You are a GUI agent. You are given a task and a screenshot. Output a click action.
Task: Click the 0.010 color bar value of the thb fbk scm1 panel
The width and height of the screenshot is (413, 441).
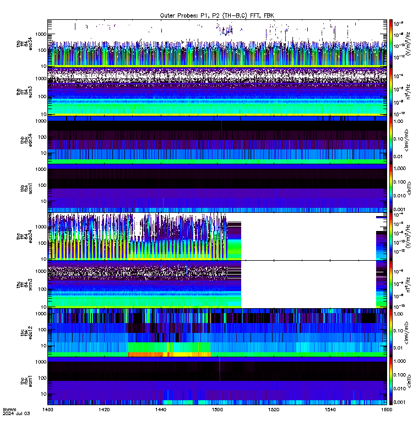click(400, 196)
